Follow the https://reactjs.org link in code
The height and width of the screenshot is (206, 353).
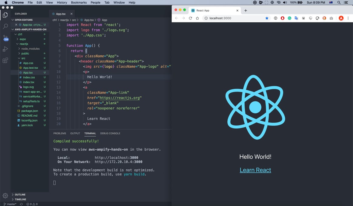(x=120, y=98)
